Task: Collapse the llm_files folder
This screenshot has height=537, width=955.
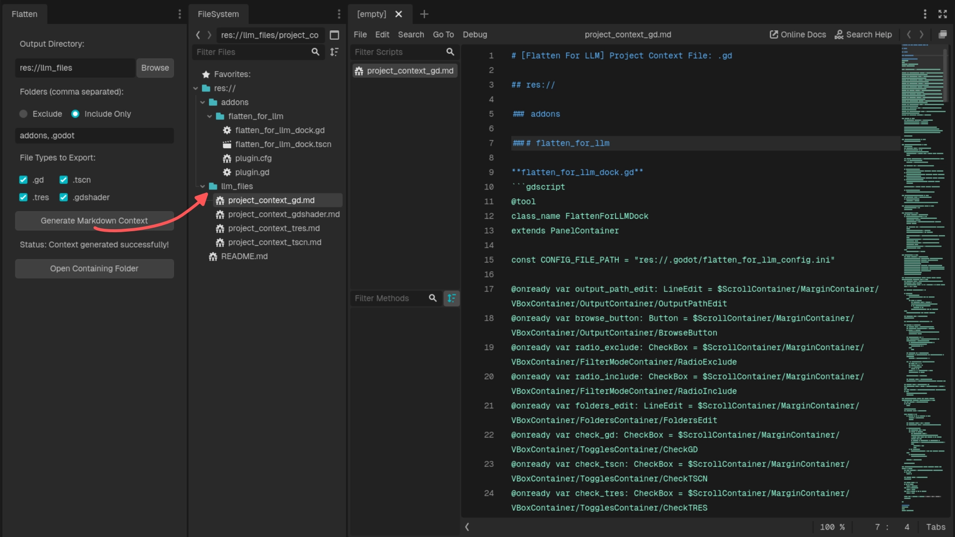Action: coord(202,186)
